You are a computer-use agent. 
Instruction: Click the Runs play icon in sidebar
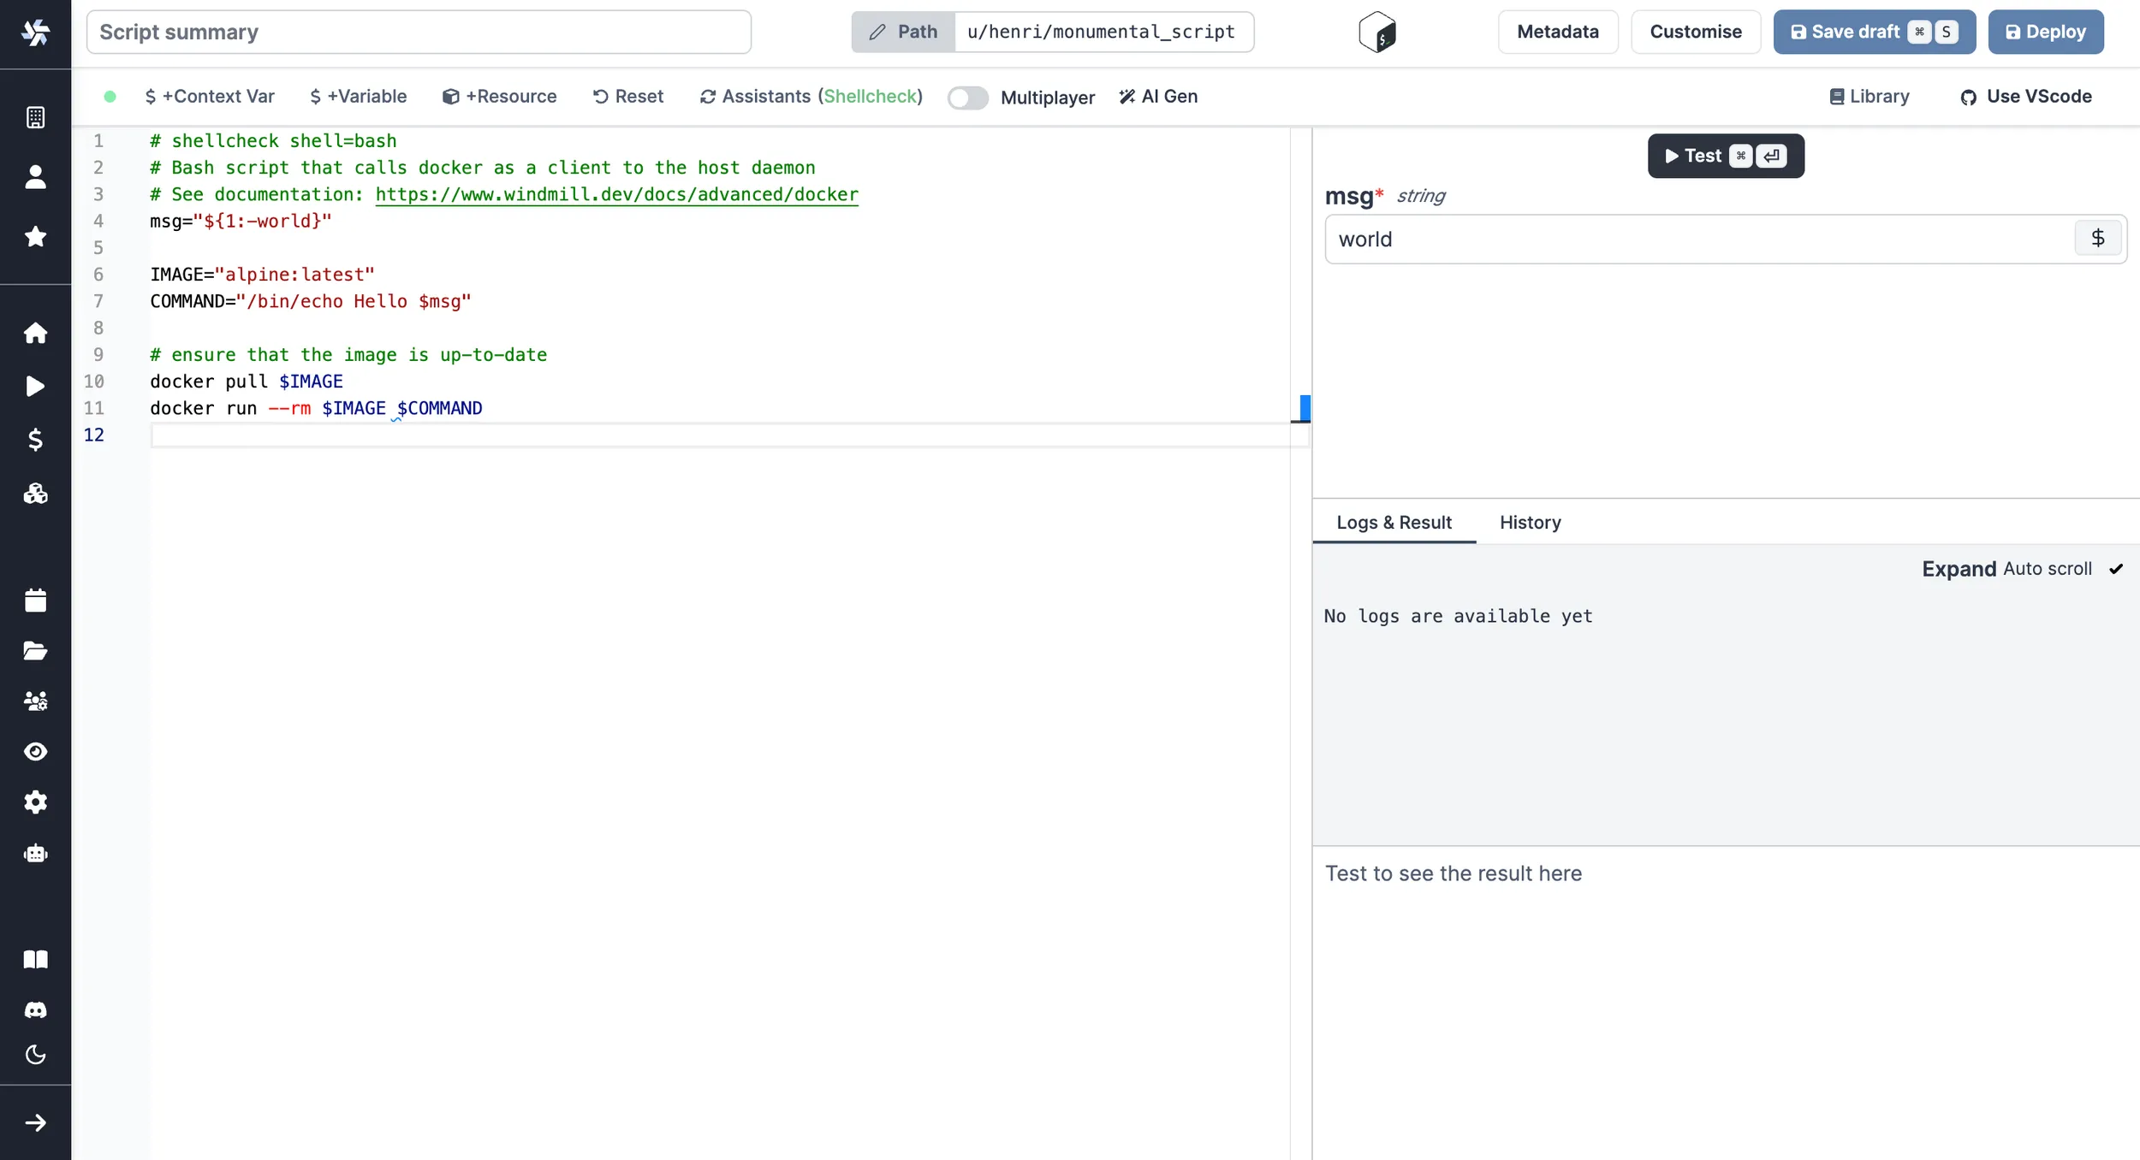pyautogui.click(x=35, y=386)
